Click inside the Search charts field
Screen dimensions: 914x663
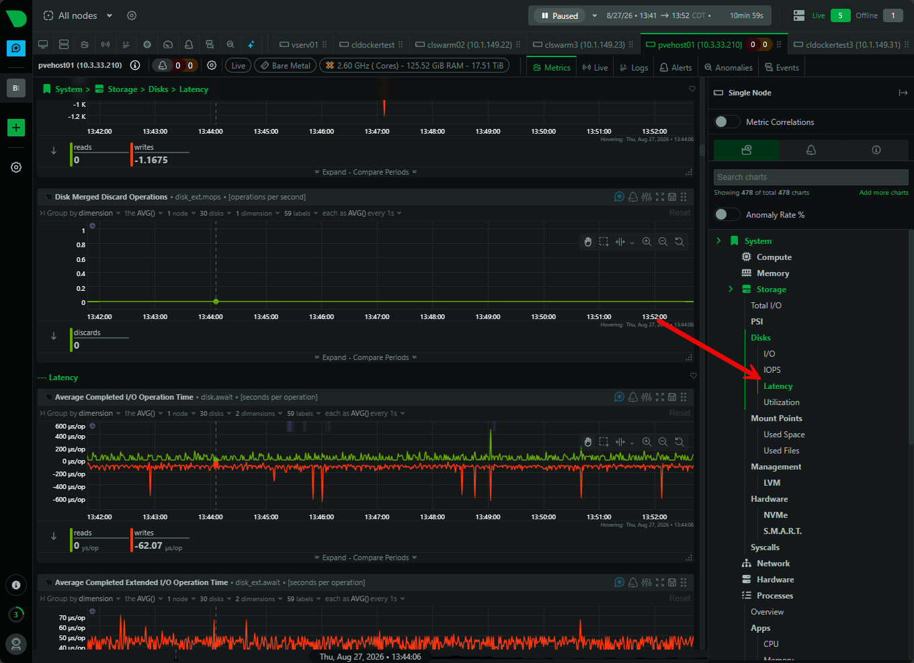tap(811, 177)
